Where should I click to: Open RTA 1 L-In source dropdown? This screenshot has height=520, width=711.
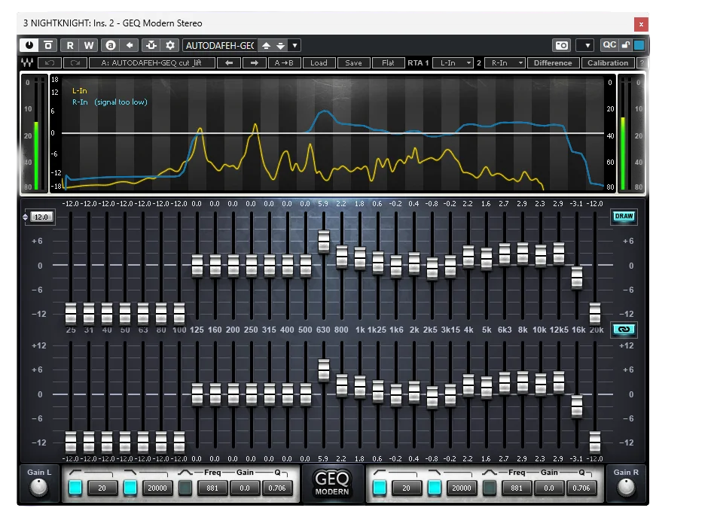[453, 63]
